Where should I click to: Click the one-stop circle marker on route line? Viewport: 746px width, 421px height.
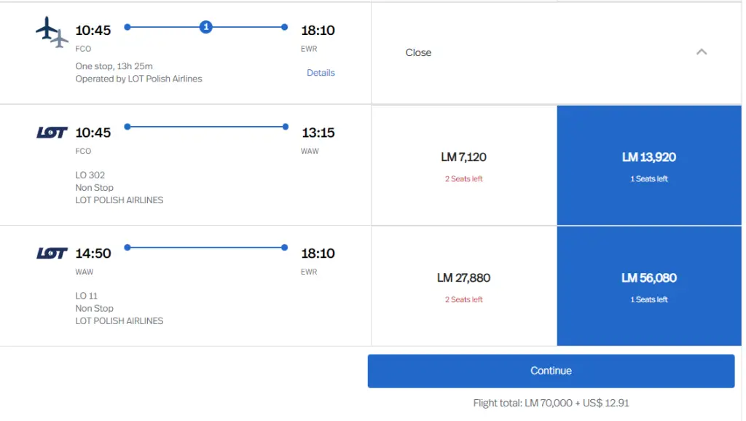coord(206,27)
